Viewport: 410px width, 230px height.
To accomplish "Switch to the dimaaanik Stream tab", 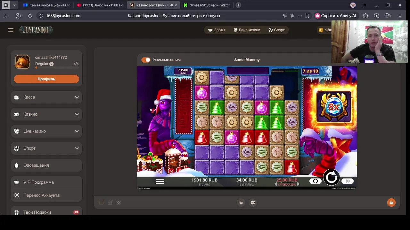I will click(207, 5).
